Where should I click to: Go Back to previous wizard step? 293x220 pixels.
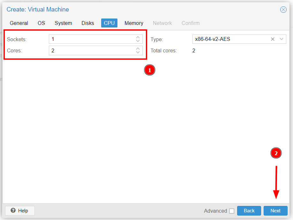pos(249,211)
